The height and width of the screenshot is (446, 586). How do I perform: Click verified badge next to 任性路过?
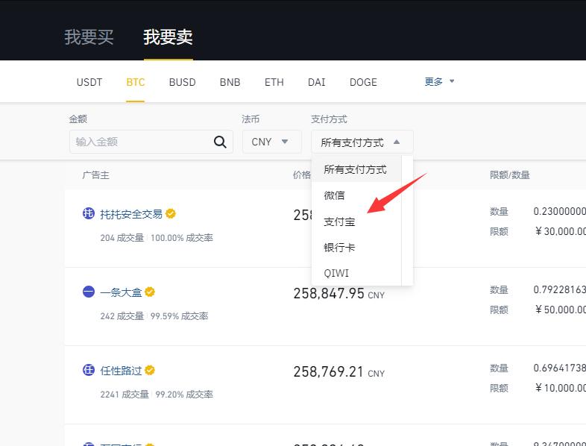[150, 370]
